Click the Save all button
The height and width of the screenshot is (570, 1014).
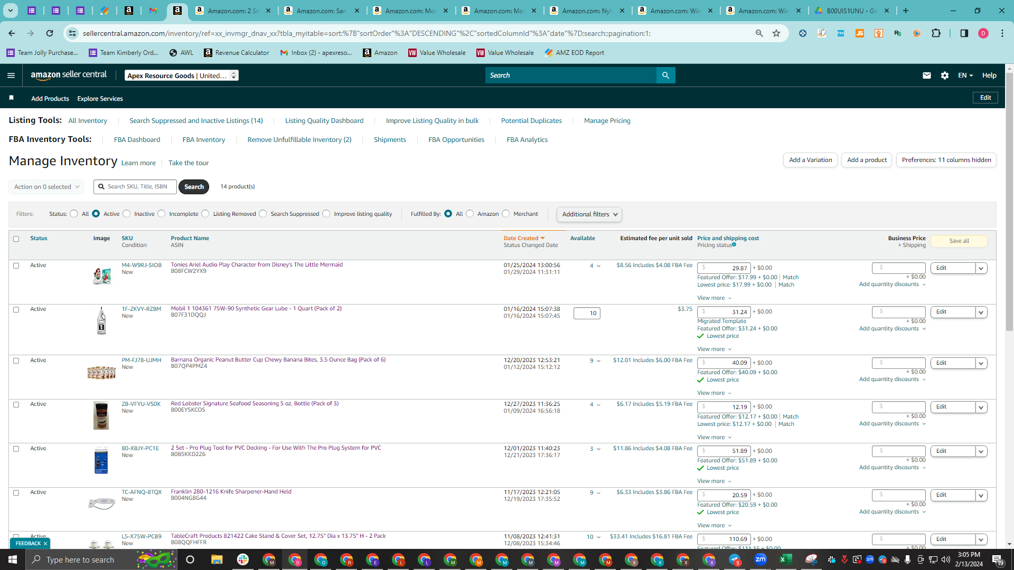(x=959, y=241)
